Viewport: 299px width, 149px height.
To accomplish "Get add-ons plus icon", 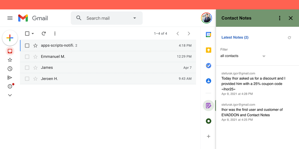I will coord(208,136).
